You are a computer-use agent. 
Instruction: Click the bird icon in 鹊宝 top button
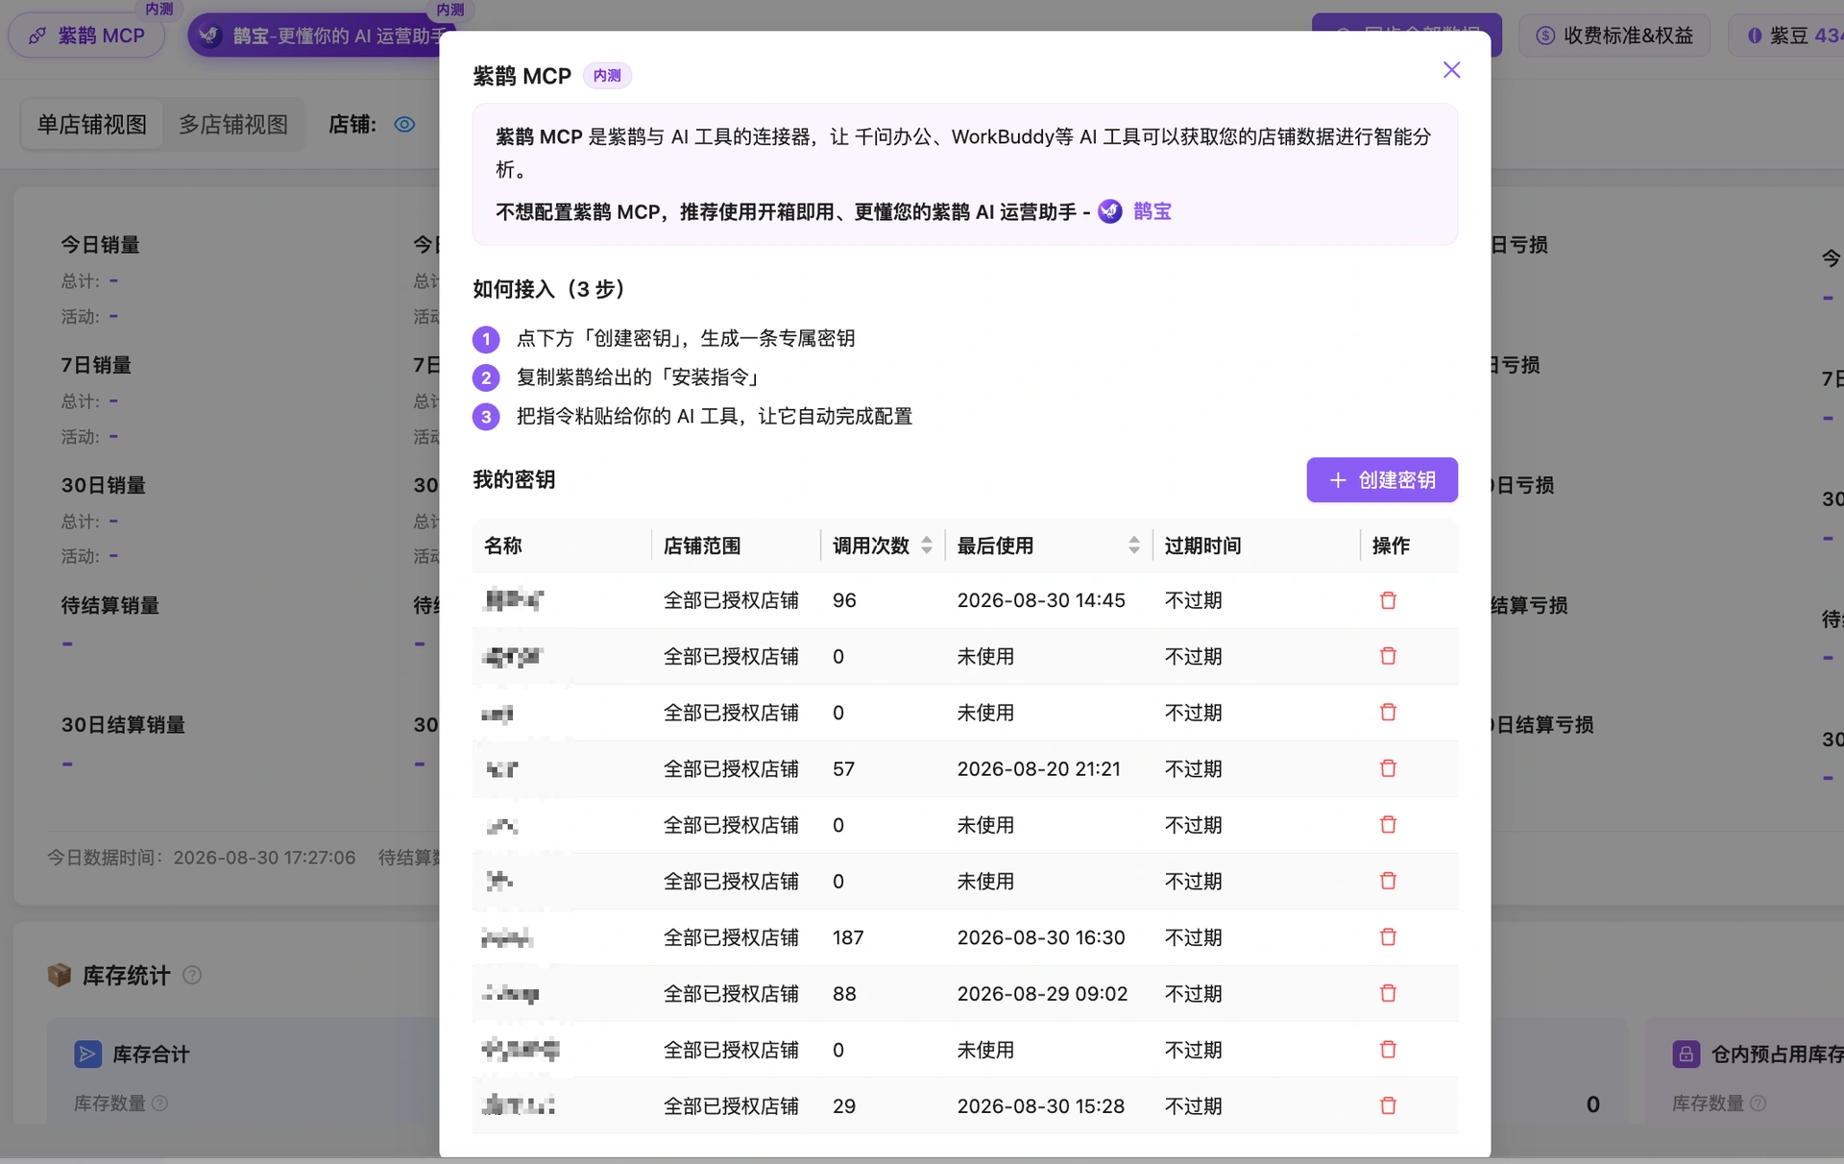click(x=208, y=36)
